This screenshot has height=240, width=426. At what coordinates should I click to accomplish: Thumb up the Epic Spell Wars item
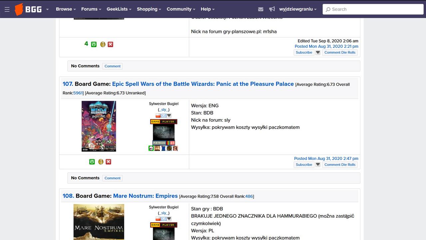click(92, 162)
